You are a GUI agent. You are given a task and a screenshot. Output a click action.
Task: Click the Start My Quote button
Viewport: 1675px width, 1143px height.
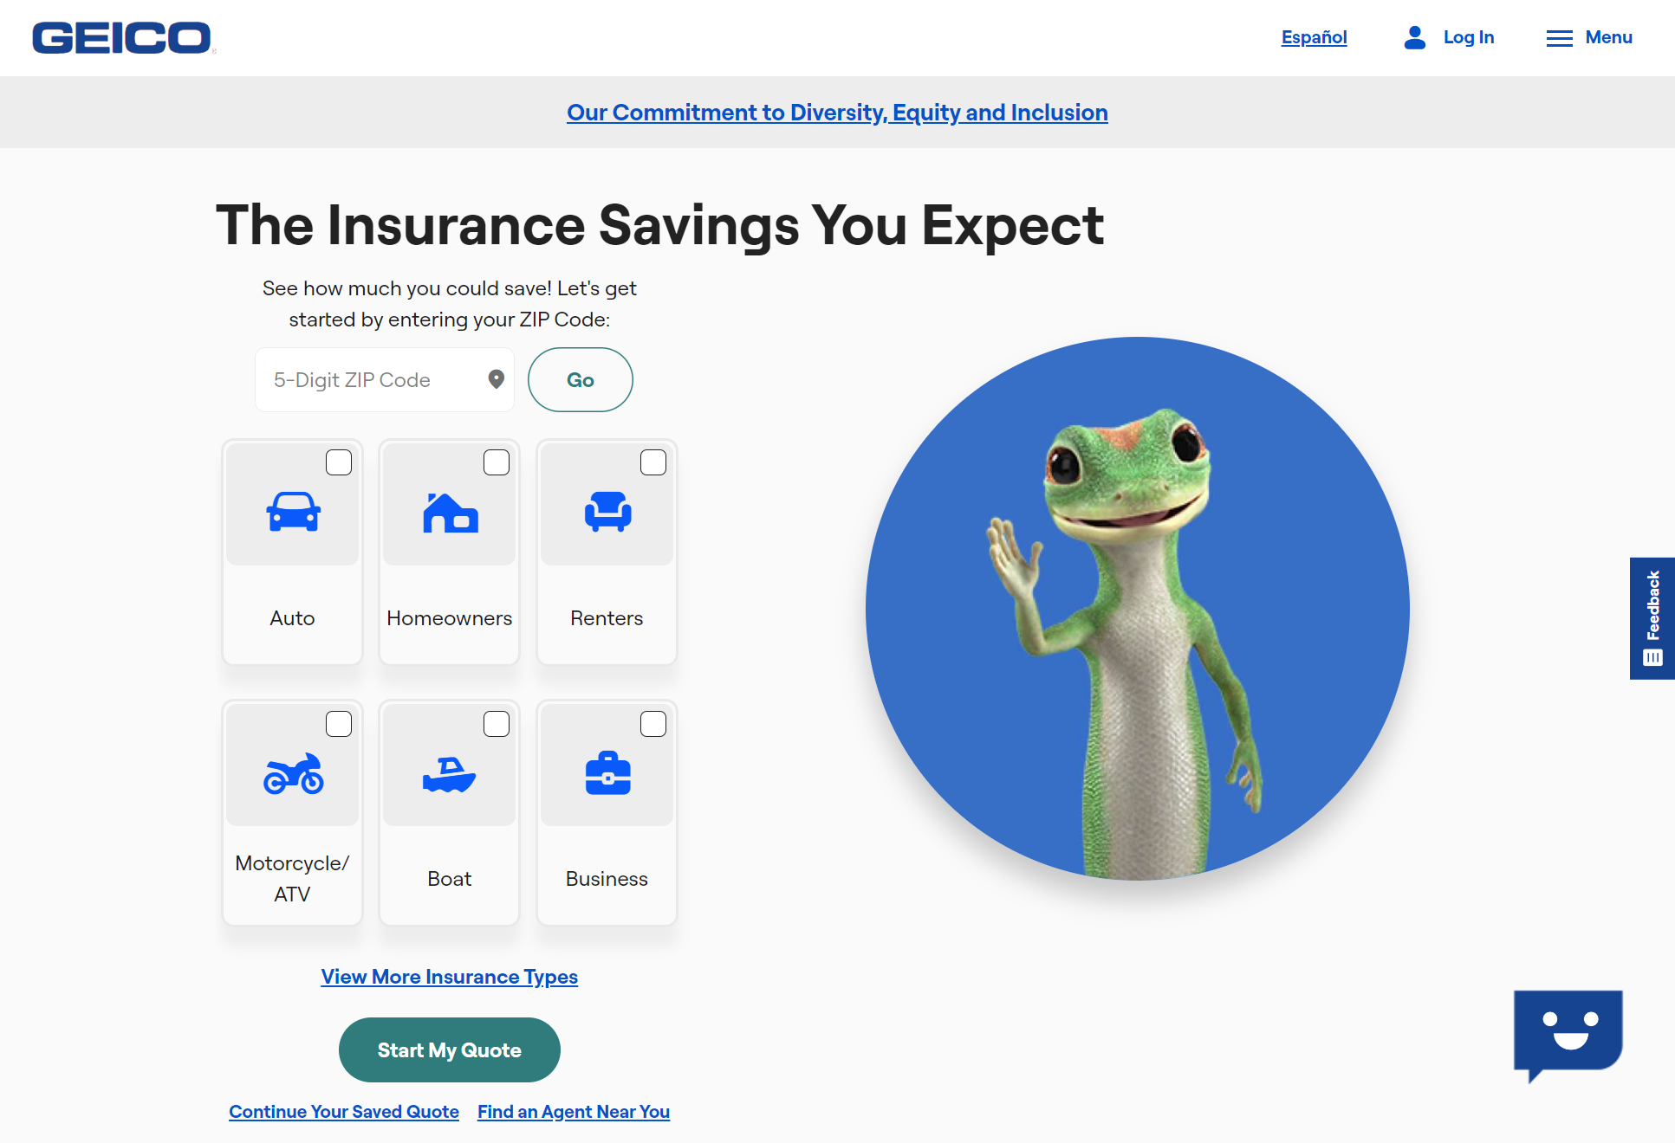tap(450, 1049)
